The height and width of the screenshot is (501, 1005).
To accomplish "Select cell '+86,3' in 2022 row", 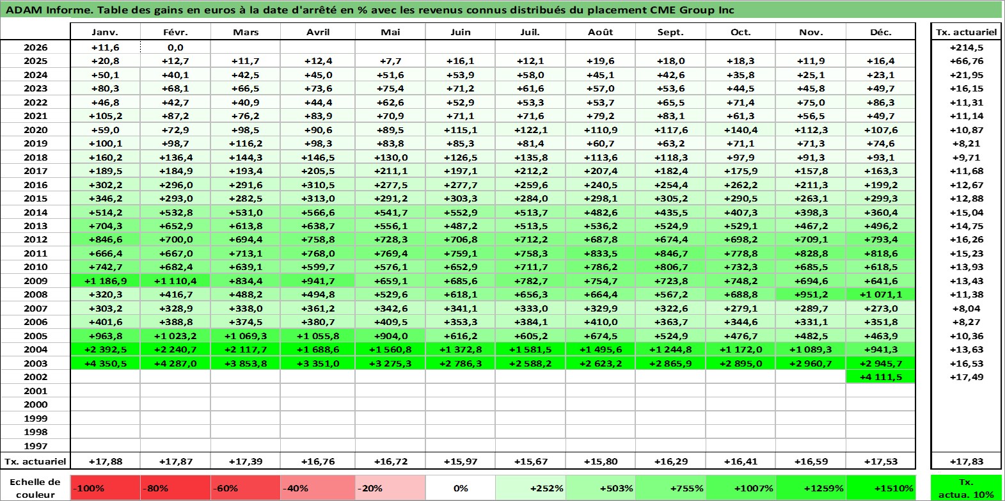I will [880, 102].
